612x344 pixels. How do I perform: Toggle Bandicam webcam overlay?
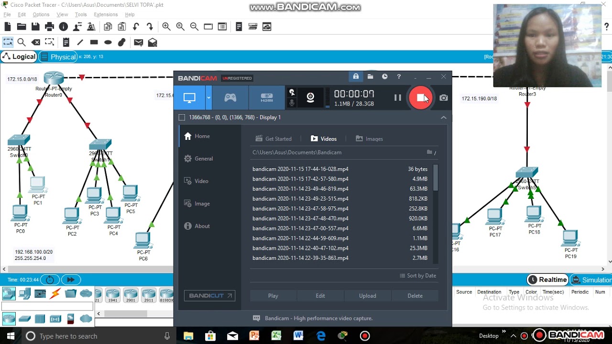310,98
